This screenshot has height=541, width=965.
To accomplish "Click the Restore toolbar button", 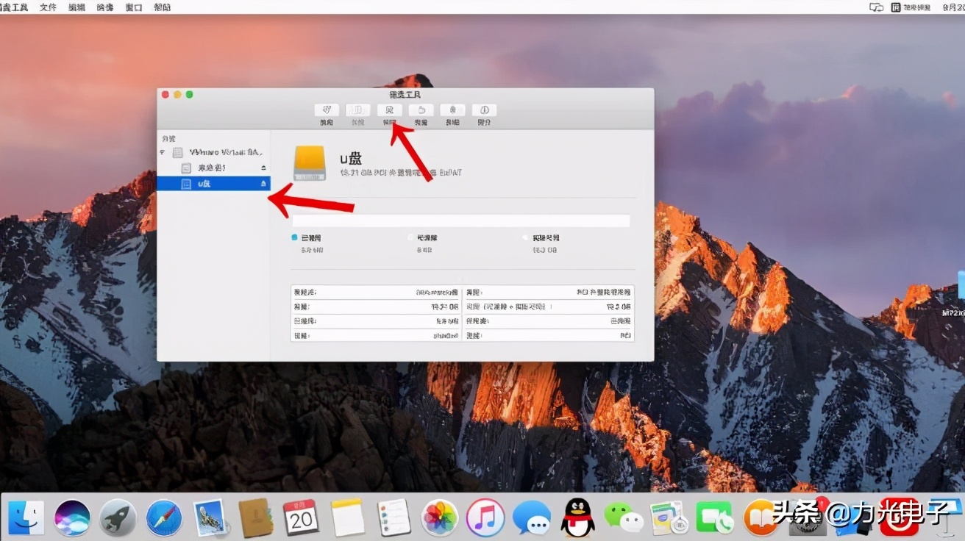I will [x=421, y=110].
